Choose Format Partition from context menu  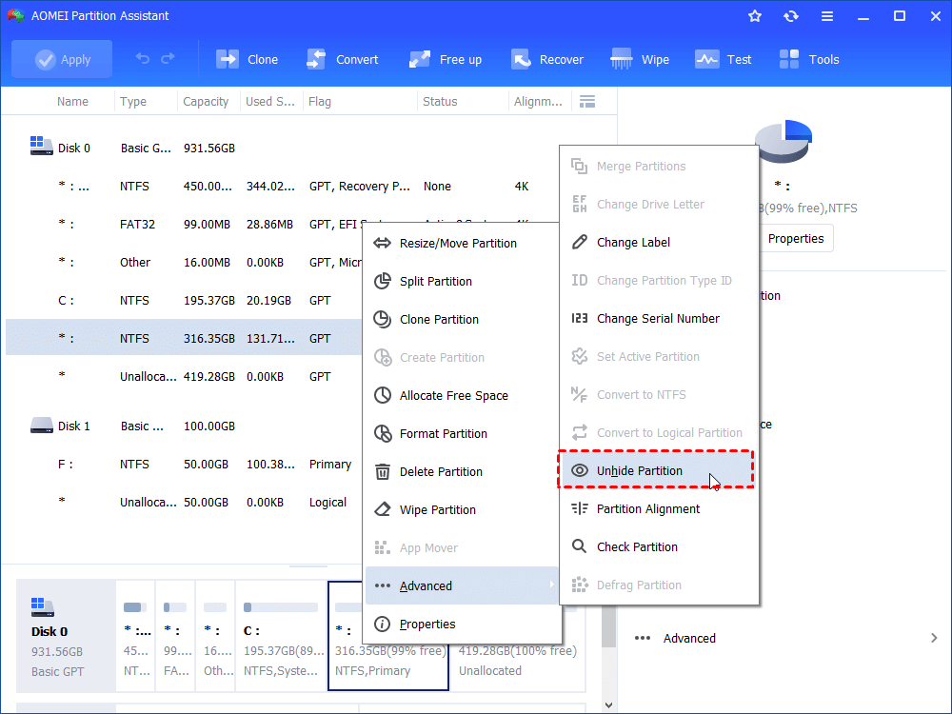(x=444, y=433)
